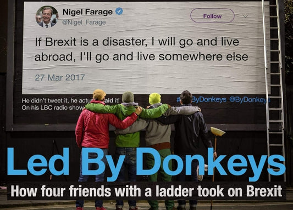293x210 pixels.
Task: Click the "On his LBC radio show" text
Action: pyautogui.click(x=53, y=107)
